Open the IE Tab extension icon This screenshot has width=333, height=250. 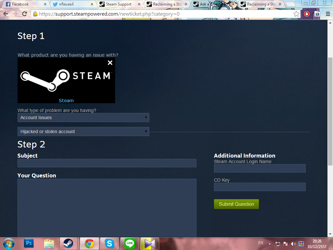tap(317, 14)
